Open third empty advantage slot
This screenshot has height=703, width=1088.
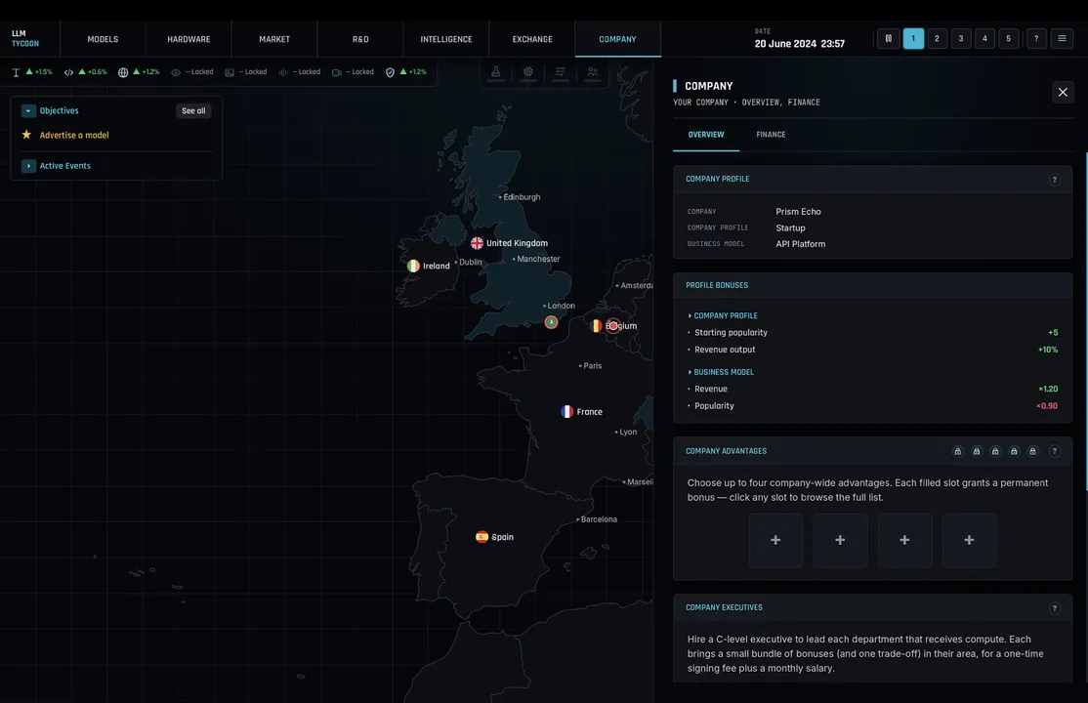(904, 540)
